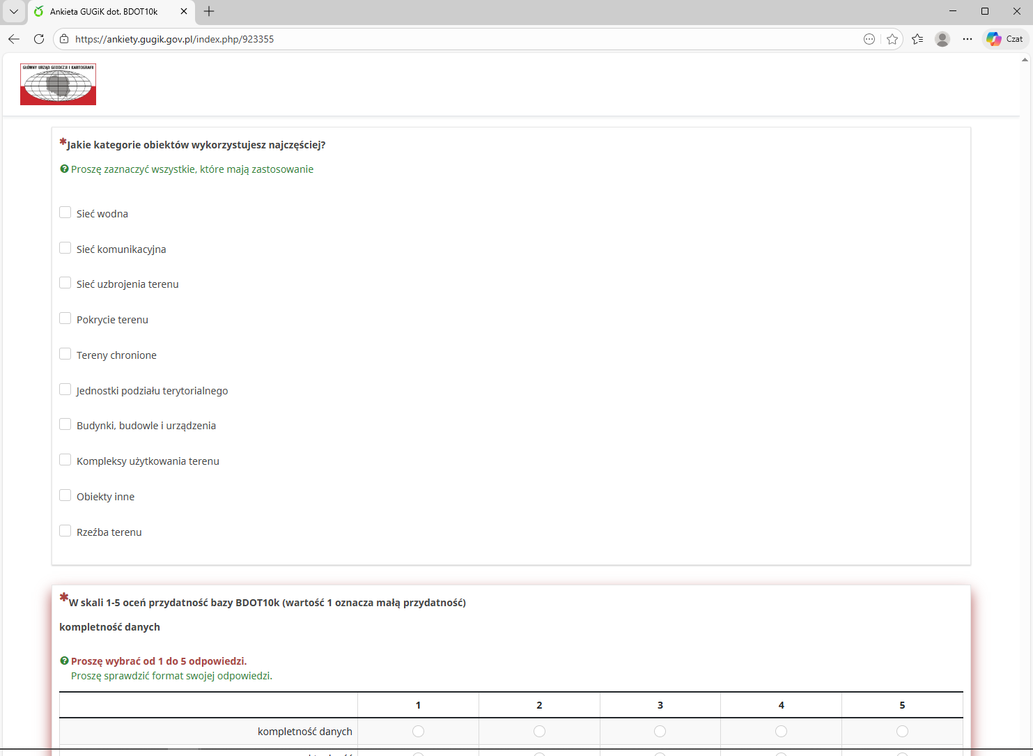This screenshot has width=1033, height=756.
Task: Click the browser back arrow
Action: click(14, 39)
